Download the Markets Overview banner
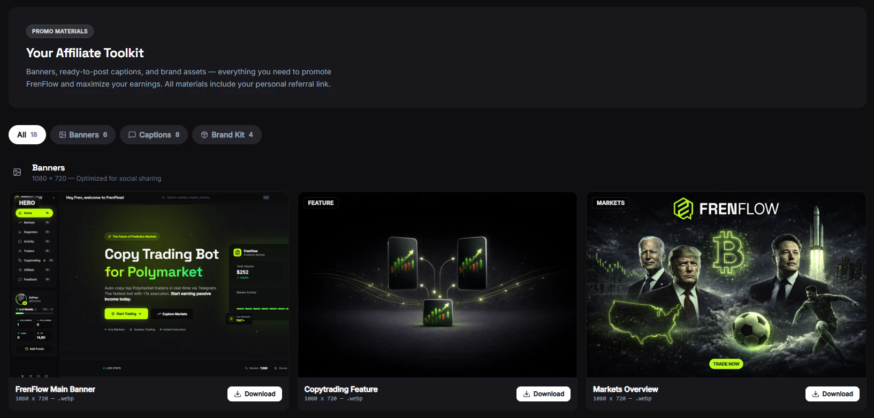 [x=832, y=394]
